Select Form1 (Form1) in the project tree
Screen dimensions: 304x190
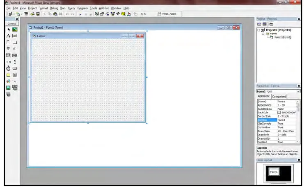click(x=283, y=37)
